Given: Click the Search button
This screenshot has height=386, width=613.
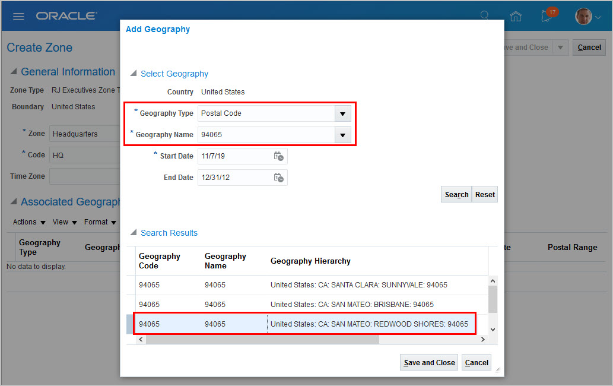Looking at the screenshot, I should click(456, 195).
